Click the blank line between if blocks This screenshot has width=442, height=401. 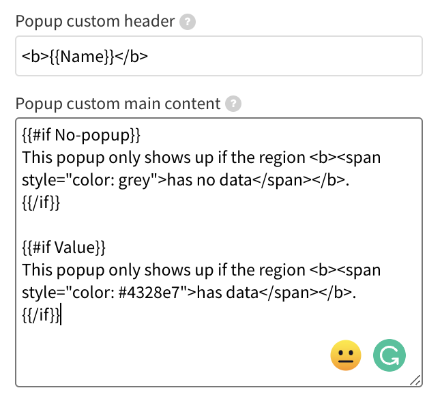pos(219,225)
